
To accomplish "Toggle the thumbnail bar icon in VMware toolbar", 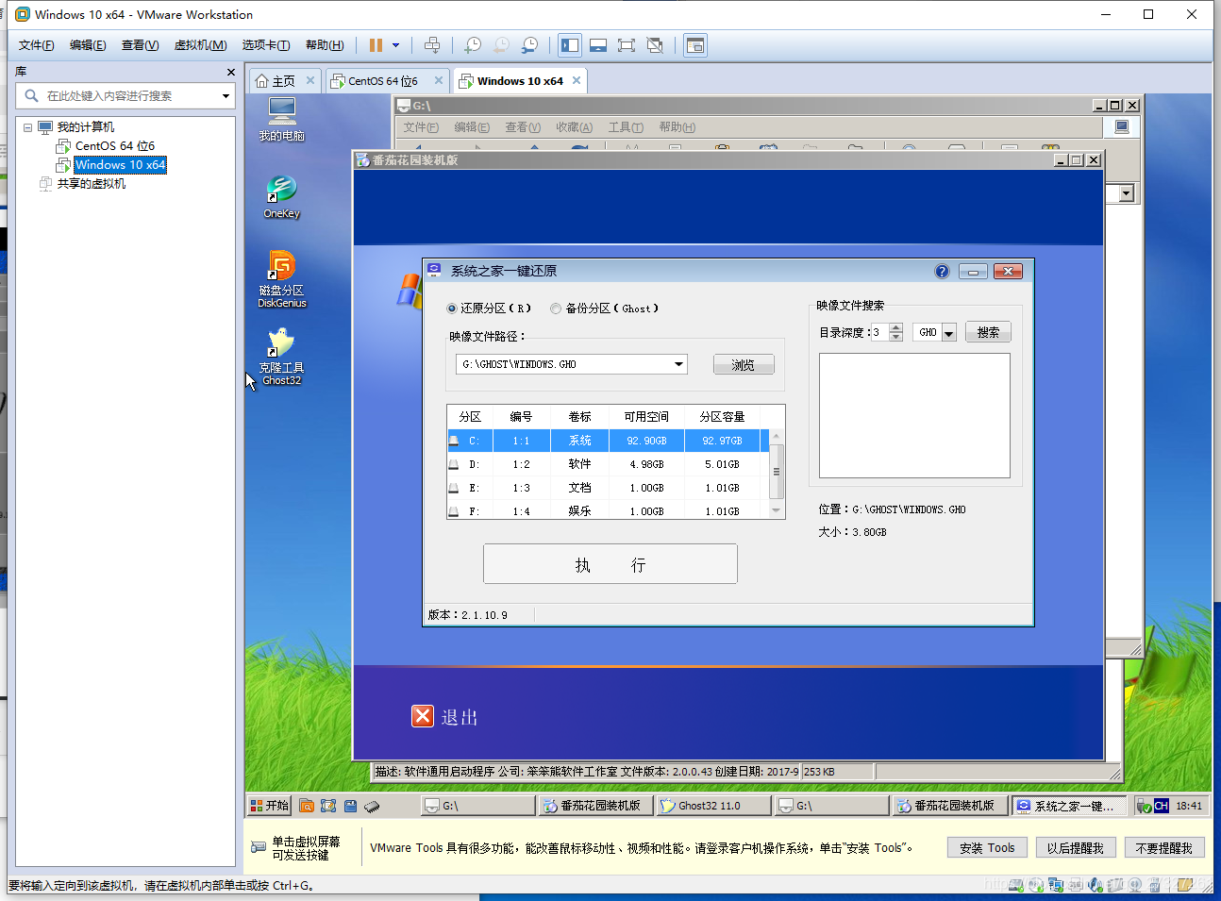I will click(598, 45).
